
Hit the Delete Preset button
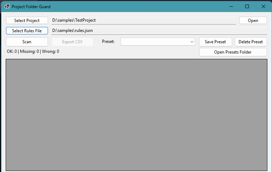(251, 42)
